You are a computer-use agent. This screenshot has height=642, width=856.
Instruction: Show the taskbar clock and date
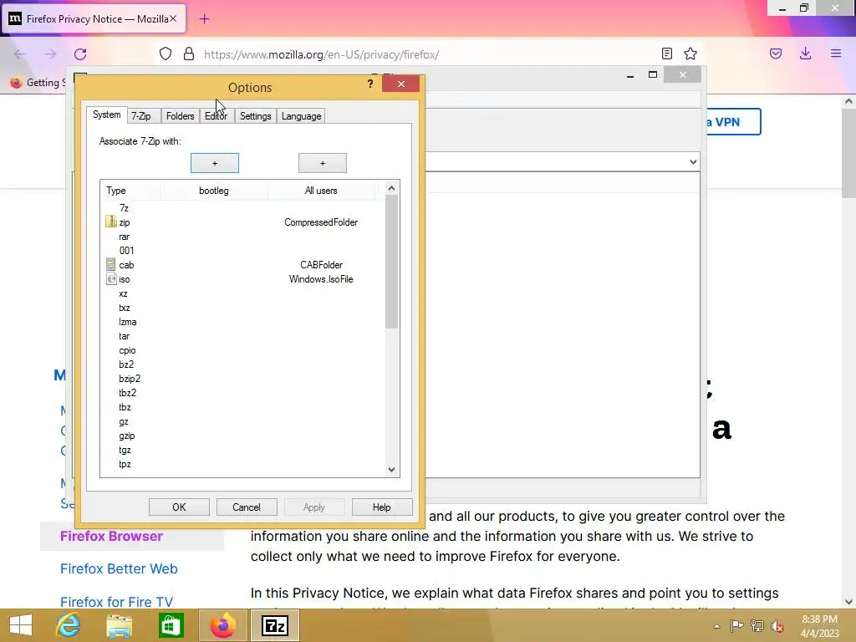(x=819, y=626)
